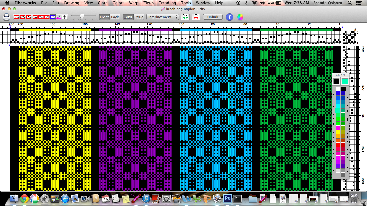Click the zoom slider handle in toolbar

[82, 17]
